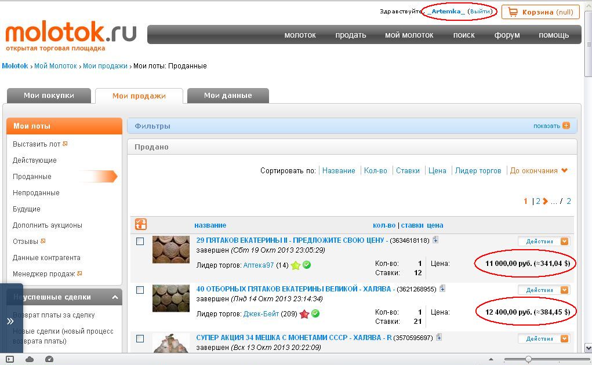592x365 pixels.
Task: Click the double-arrow side panel expand icon
Action: click(10, 322)
